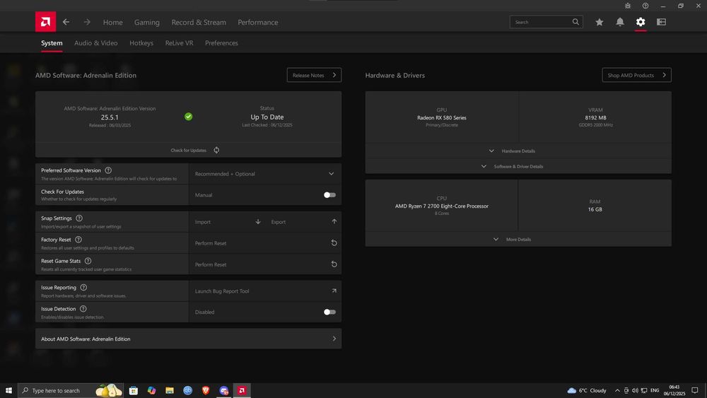Click version number 25.5.1
This screenshot has width=707, height=398.
110,117
